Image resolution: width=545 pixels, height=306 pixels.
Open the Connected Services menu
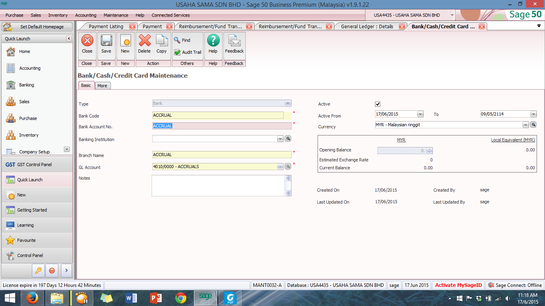[x=171, y=15]
